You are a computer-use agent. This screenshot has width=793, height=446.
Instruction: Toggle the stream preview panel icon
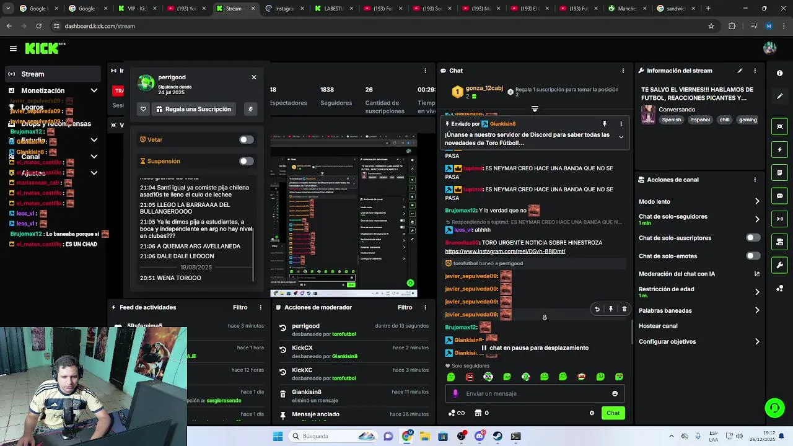pyautogui.click(x=780, y=126)
